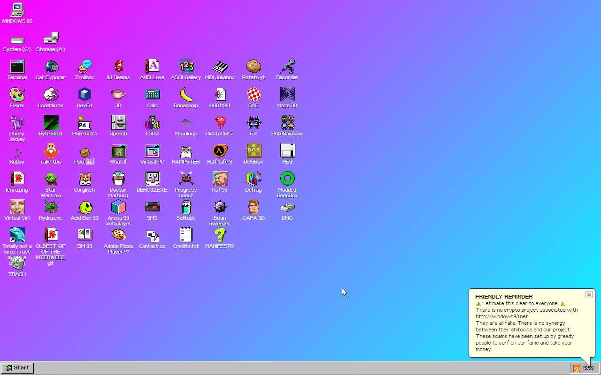Launch Kof'93 icon

[220, 179]
